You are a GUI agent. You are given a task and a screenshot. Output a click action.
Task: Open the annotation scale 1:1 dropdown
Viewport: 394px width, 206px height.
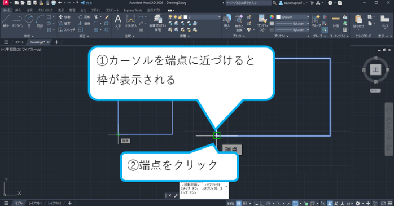tap(350, 203)
